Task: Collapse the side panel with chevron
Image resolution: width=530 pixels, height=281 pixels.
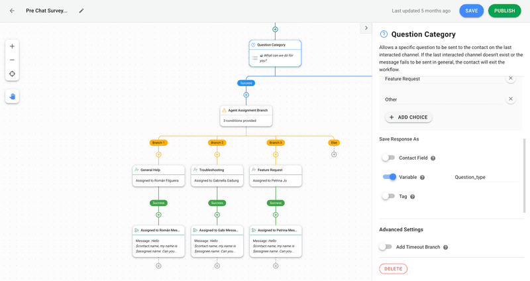Action: click(366, 28)
